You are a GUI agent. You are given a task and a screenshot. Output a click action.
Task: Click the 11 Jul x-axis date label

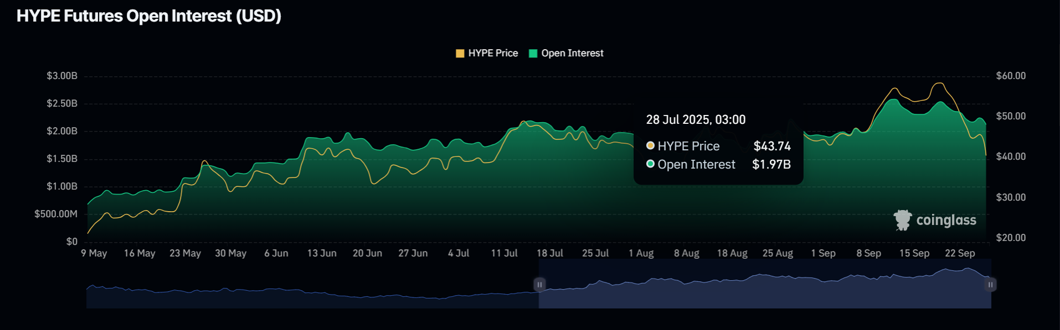click(504, 253)
